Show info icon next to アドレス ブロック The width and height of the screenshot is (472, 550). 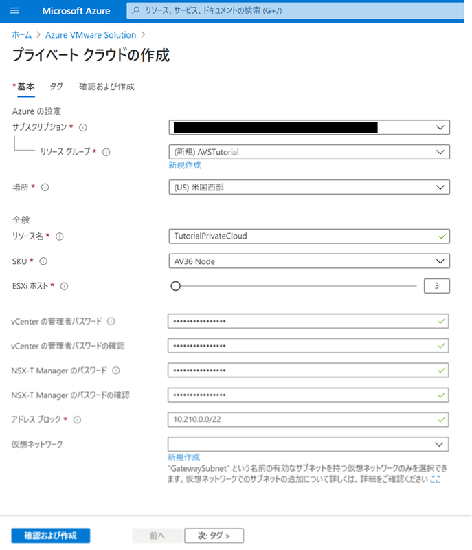tap(78, 419)
